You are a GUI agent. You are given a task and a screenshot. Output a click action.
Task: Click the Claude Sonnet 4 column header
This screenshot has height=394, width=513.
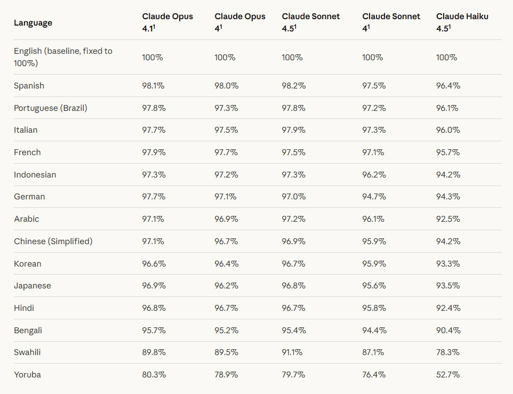click(x=391, y=22)
